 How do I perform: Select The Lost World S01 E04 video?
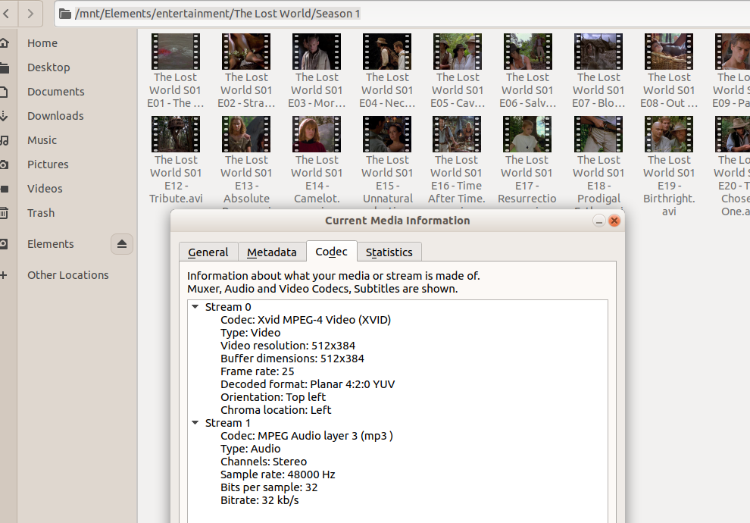coord(387,70)
